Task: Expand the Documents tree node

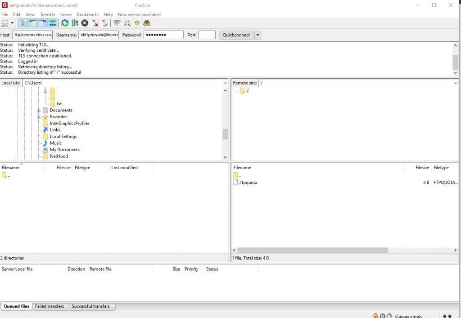Action: click(39, 110)
